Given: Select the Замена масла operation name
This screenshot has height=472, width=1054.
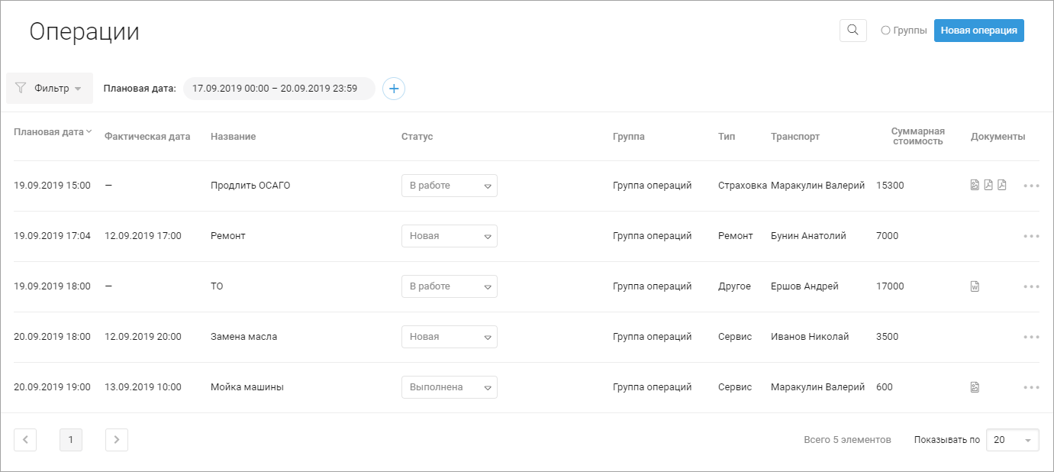Looking at the screenshot, I should (244, 337).
